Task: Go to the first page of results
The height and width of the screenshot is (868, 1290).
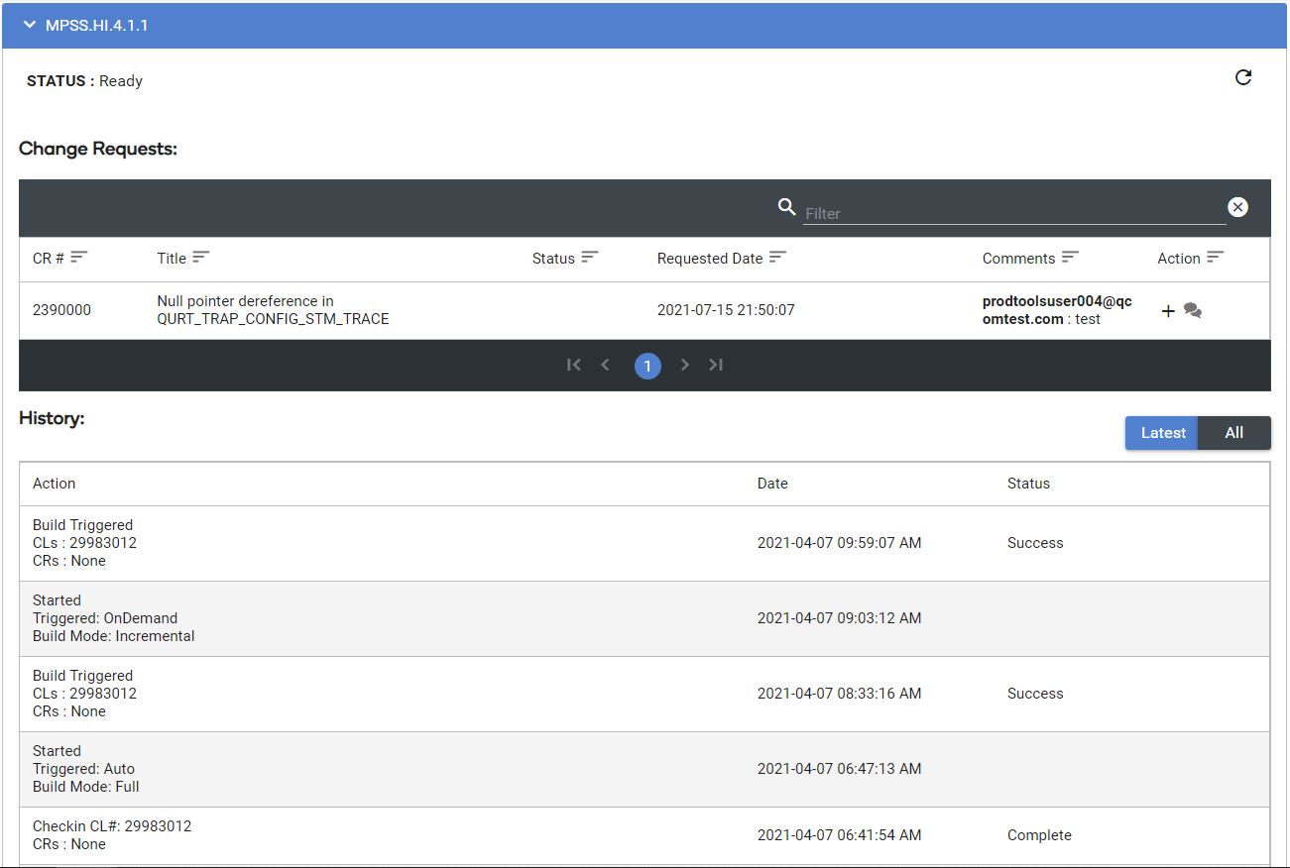Action: click(x=573, y=365)
